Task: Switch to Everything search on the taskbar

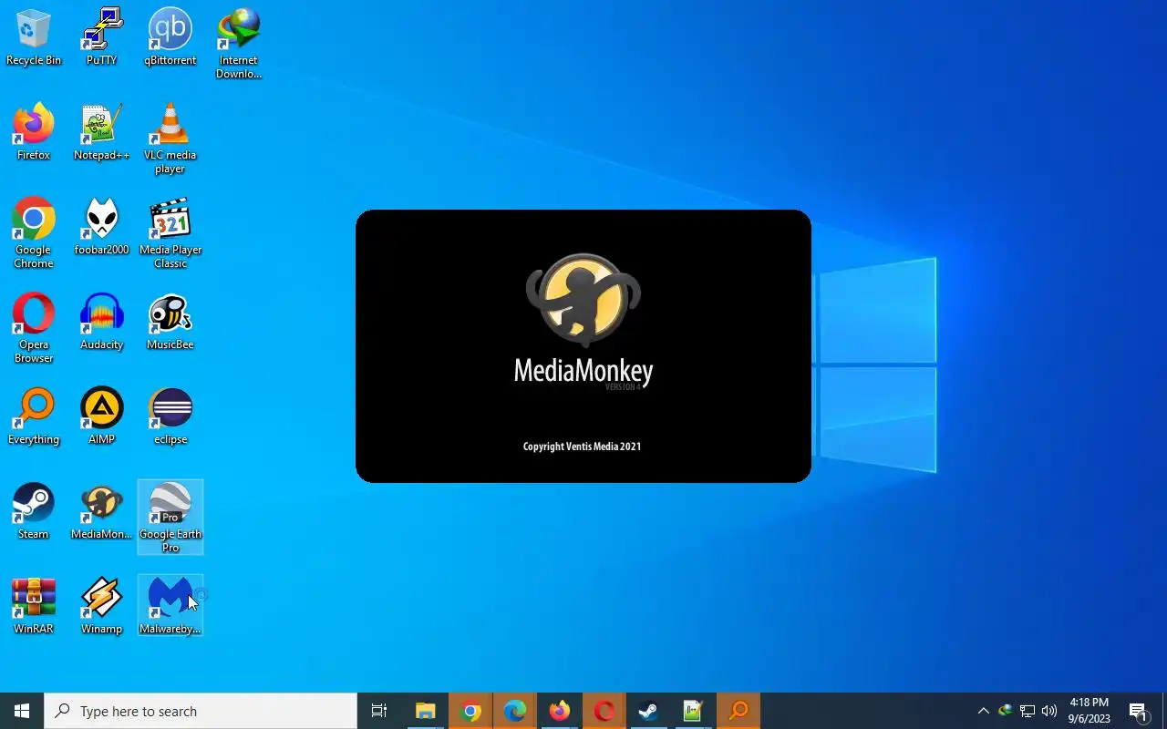Action: click(x=738, y=711)
